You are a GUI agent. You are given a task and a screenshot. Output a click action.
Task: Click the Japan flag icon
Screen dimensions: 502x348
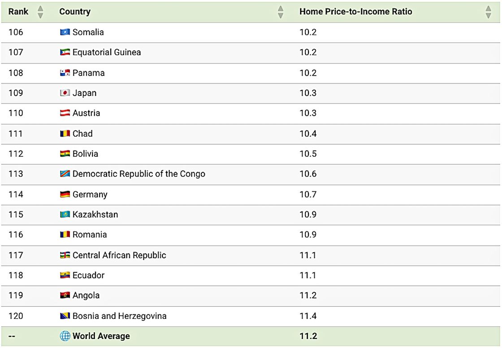pyautogui.click(x=65, y=93)
